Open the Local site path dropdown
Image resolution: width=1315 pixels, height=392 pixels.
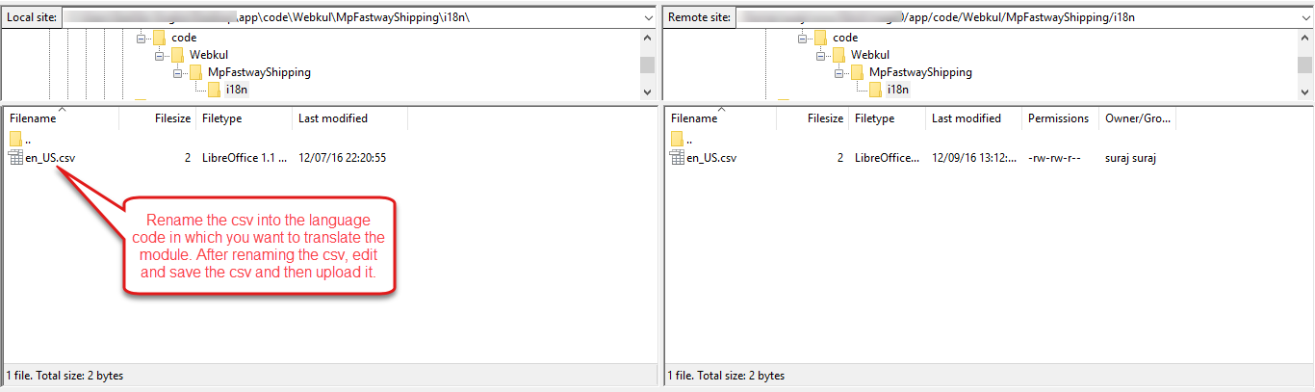(x=647, y=17)
